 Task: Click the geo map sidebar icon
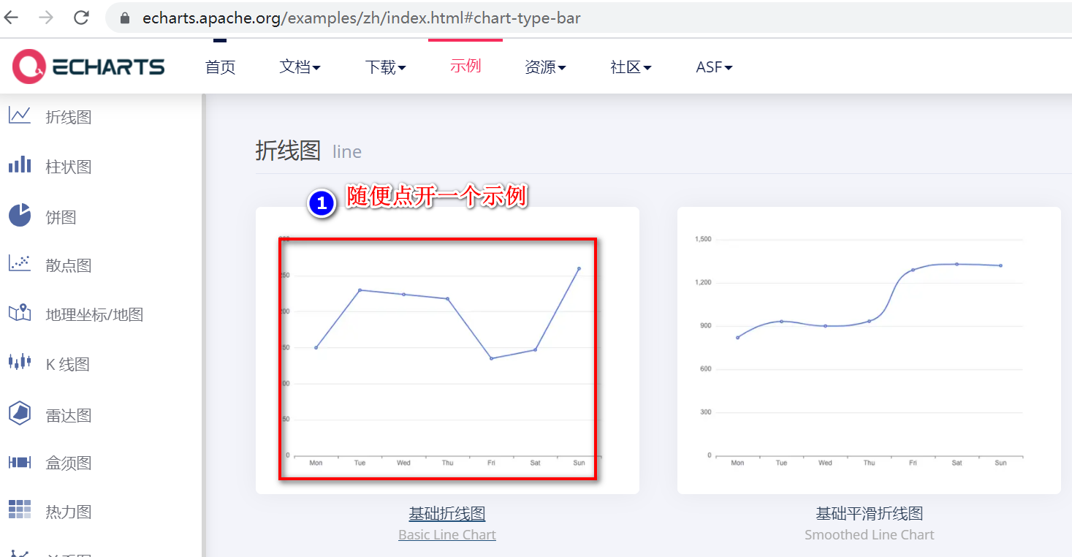tap(20, 313)
